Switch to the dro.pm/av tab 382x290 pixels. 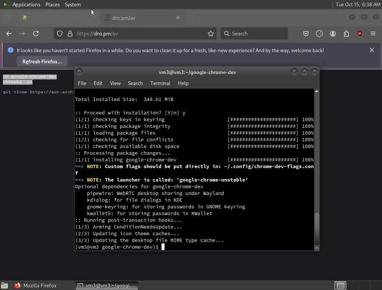(141, 18)
